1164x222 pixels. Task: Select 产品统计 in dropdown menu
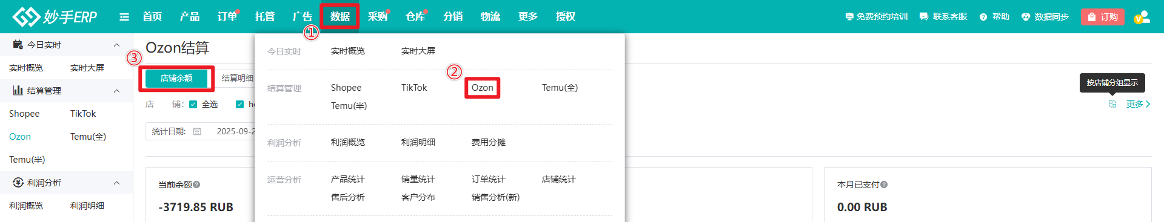click(348, 179)
